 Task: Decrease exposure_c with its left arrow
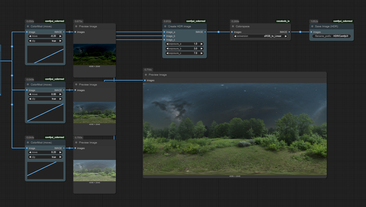[x=167, y=53]
